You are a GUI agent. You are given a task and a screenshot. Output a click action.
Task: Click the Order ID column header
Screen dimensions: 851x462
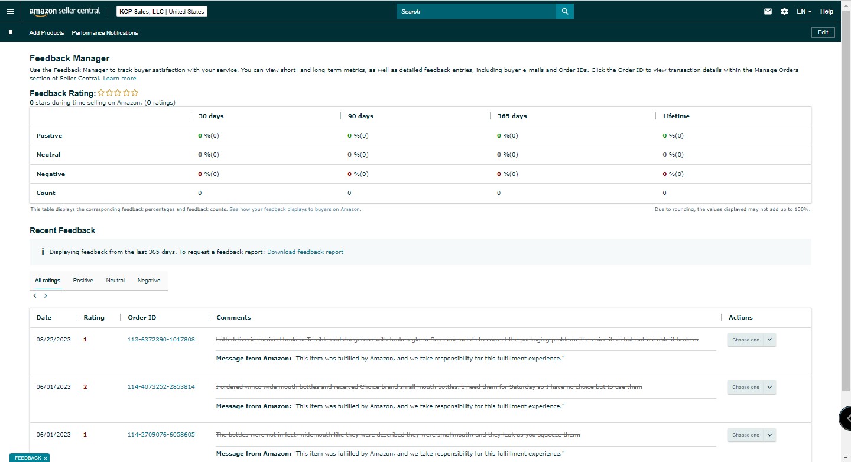pyautogui.click(x=142, y=318)
